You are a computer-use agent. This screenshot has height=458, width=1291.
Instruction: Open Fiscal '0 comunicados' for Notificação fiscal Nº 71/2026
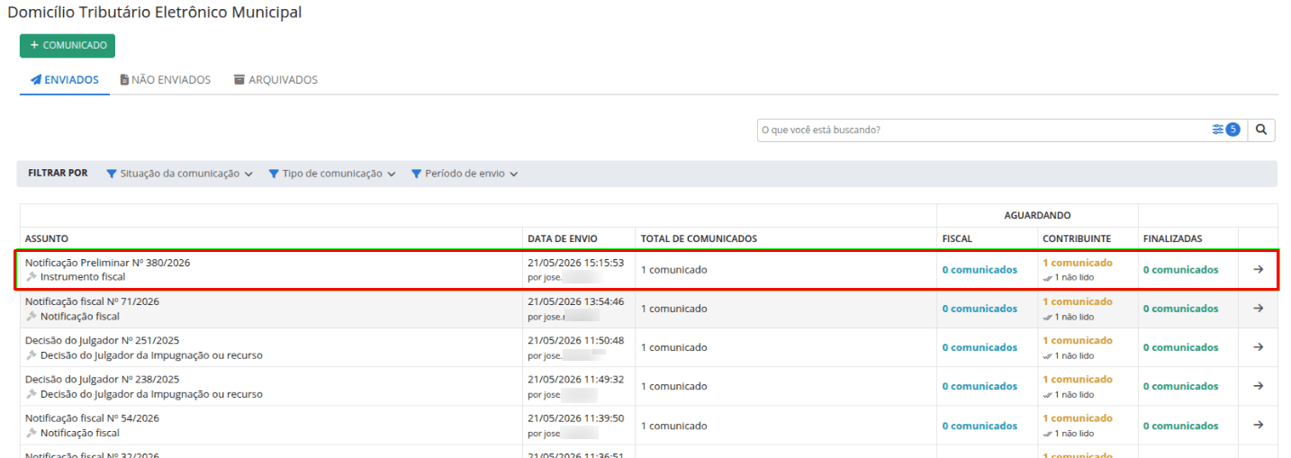(x=980, y=309)
